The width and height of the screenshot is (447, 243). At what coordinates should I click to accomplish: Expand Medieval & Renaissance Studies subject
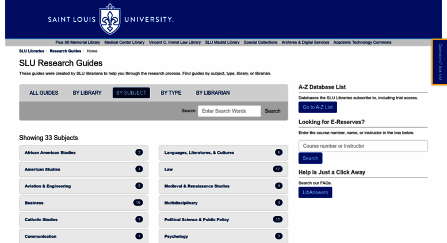point(223,186)
